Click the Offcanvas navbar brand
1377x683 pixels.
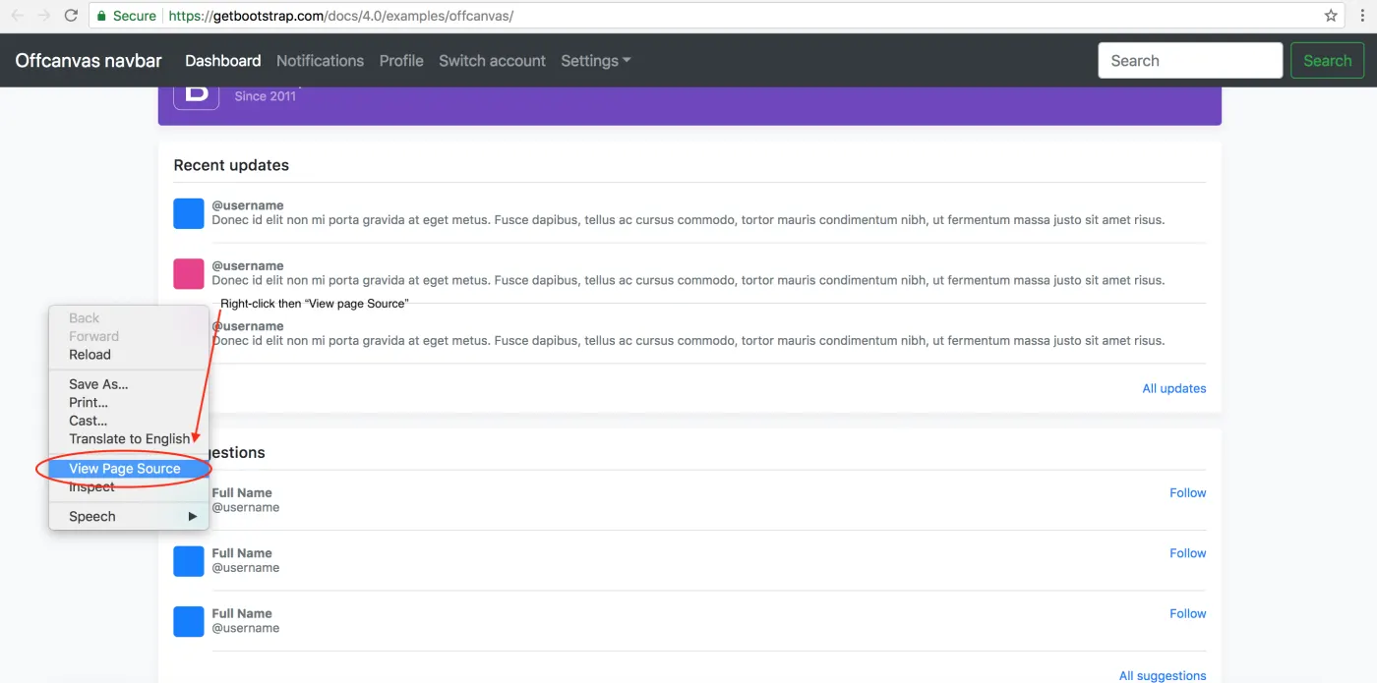[89, 61]
